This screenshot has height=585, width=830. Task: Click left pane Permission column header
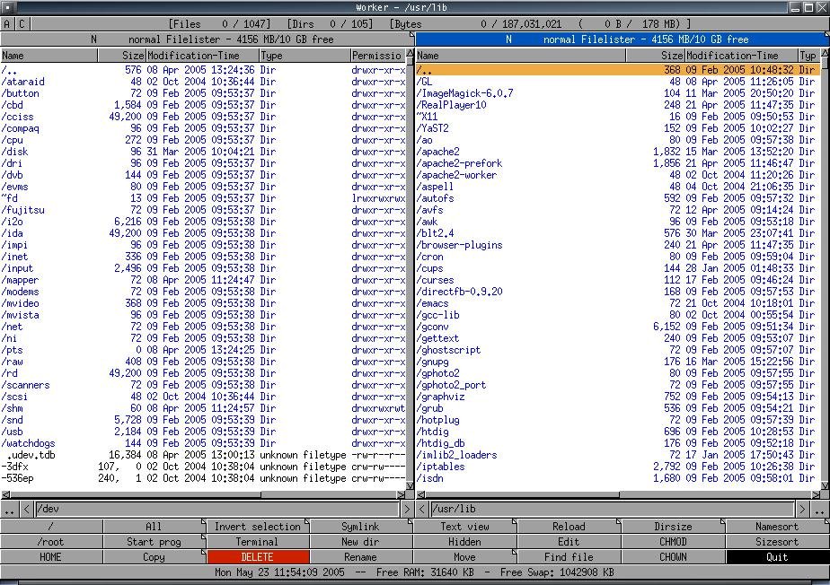[378, 56]
